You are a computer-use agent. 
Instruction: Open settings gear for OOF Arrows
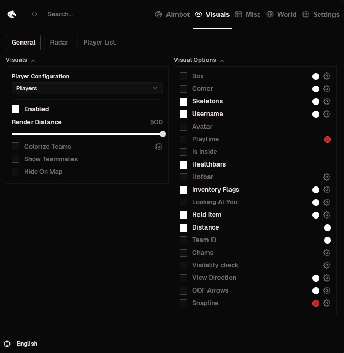tap(327, 290)
